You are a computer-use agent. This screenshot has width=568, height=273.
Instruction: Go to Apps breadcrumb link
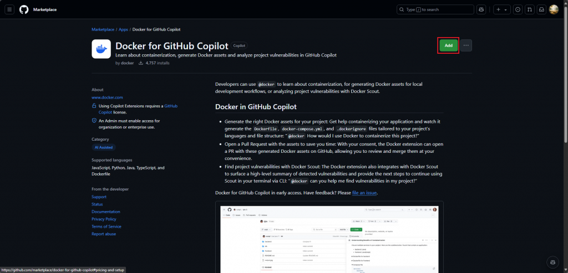[123, 30]
